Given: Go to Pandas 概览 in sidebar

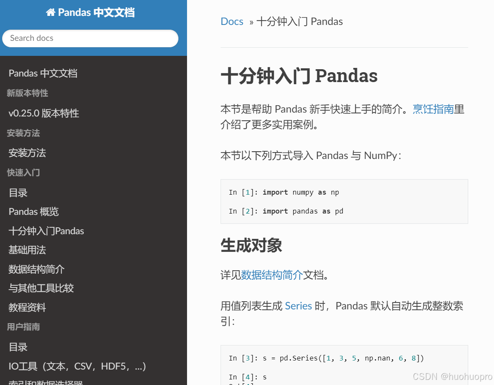Looking at the screenshot, I should coord(34,211).
